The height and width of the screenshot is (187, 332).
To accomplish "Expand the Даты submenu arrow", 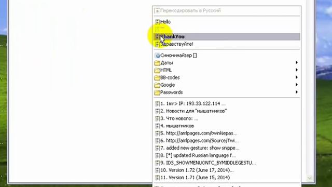I will pos(297,62).
